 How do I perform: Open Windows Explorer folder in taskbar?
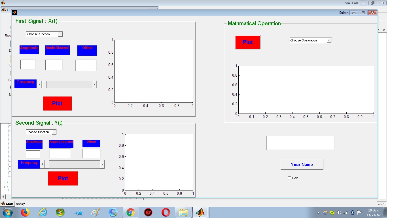183,212
